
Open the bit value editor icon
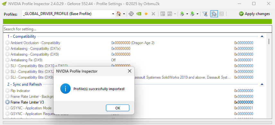click(x=221, y=14)
